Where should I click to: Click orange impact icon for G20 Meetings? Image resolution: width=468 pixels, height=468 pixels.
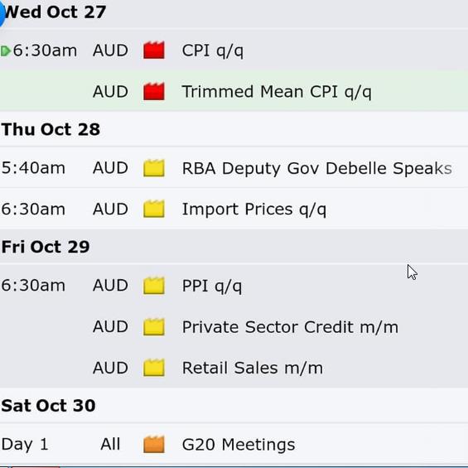[154, 444]
